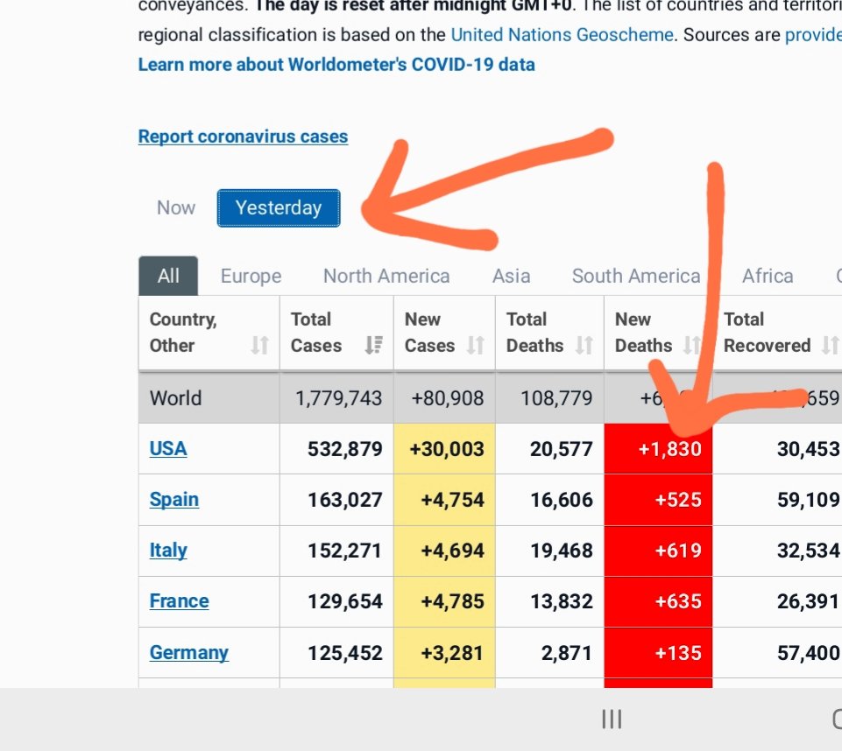Click Report coronavirus cases link
This screenshot has height=751, width=842.
(243, 137)
